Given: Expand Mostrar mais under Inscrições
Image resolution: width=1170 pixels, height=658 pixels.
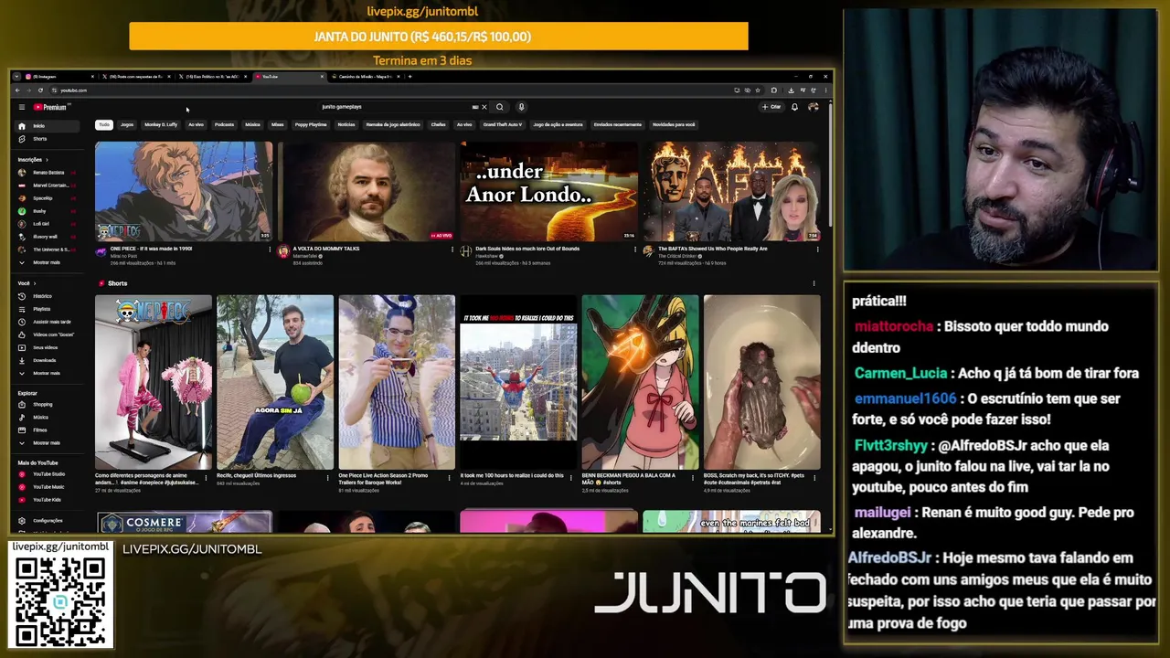Looking at the screenshot, I should 46,262.
